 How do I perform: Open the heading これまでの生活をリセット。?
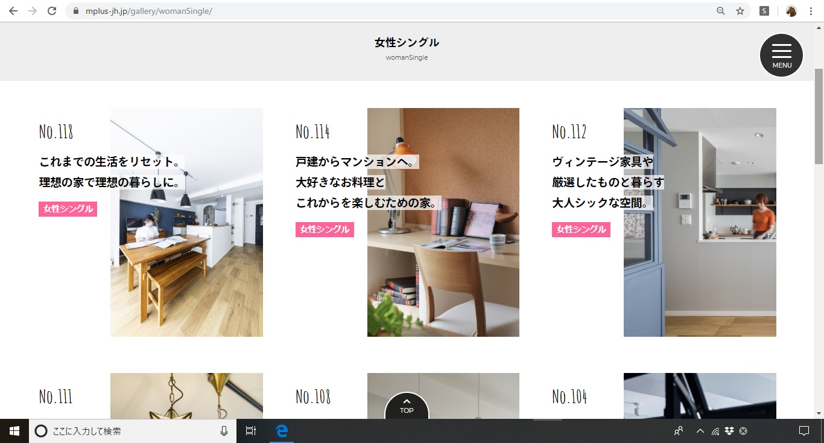click(x=110, y=162)
